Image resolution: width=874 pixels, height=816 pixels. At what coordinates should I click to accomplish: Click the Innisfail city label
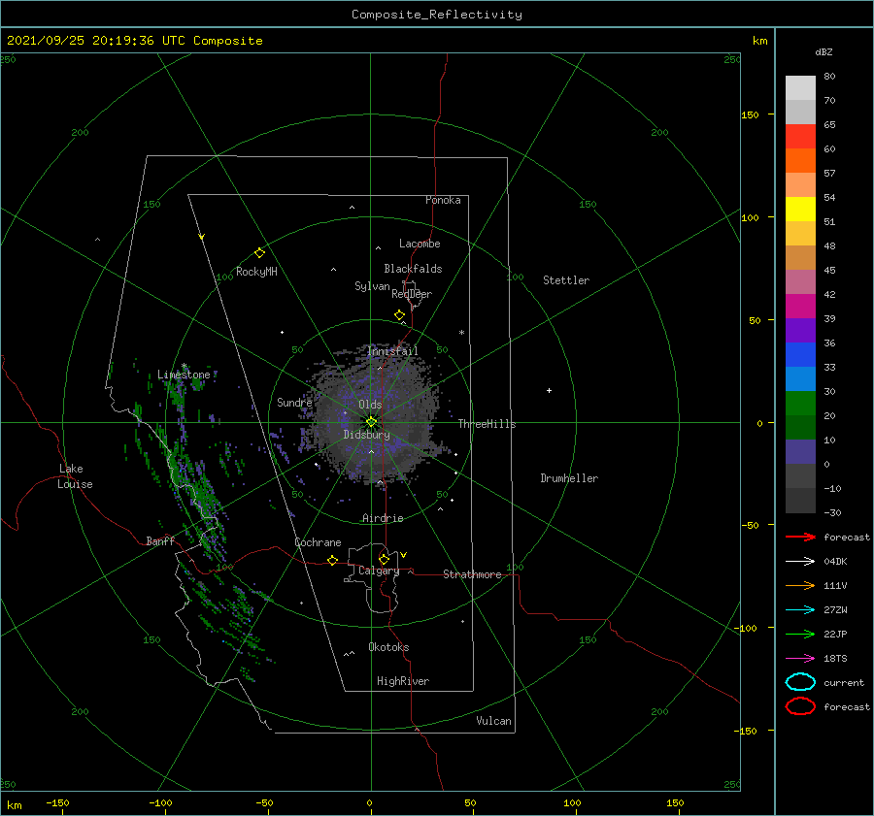(392, 351)
